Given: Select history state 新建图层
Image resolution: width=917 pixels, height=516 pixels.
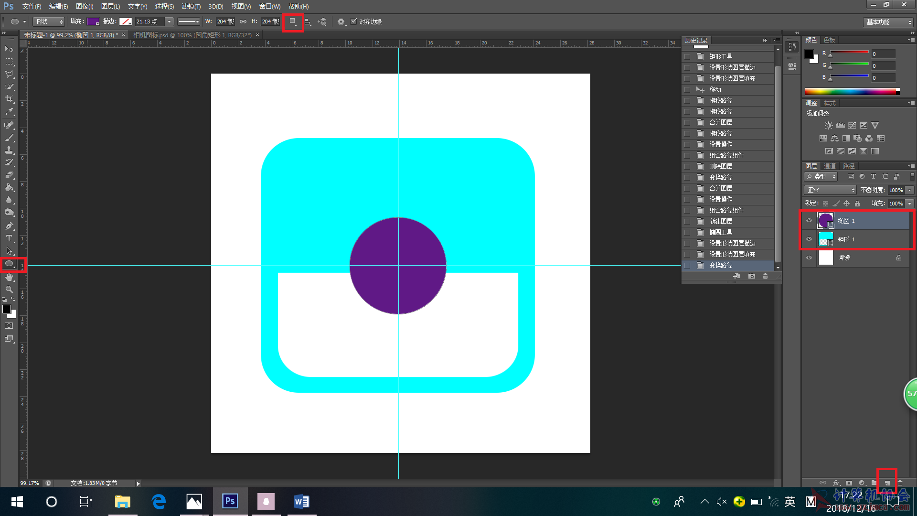Looking at the screenshot, I should click(728, 221).
